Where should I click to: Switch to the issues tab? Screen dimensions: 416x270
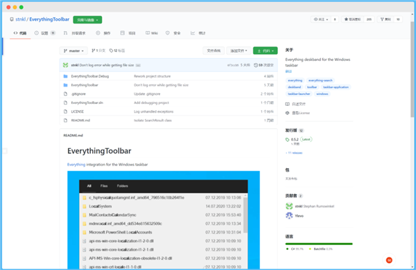point(44,33)
